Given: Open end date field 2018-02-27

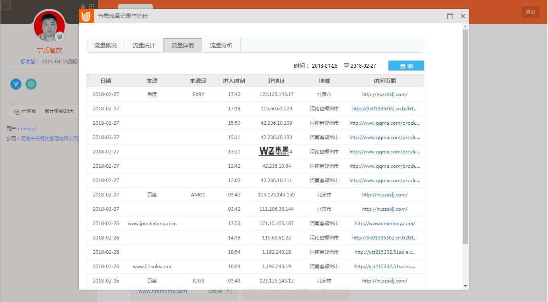Looking at the screenshot, I should [x=363, y=66].
